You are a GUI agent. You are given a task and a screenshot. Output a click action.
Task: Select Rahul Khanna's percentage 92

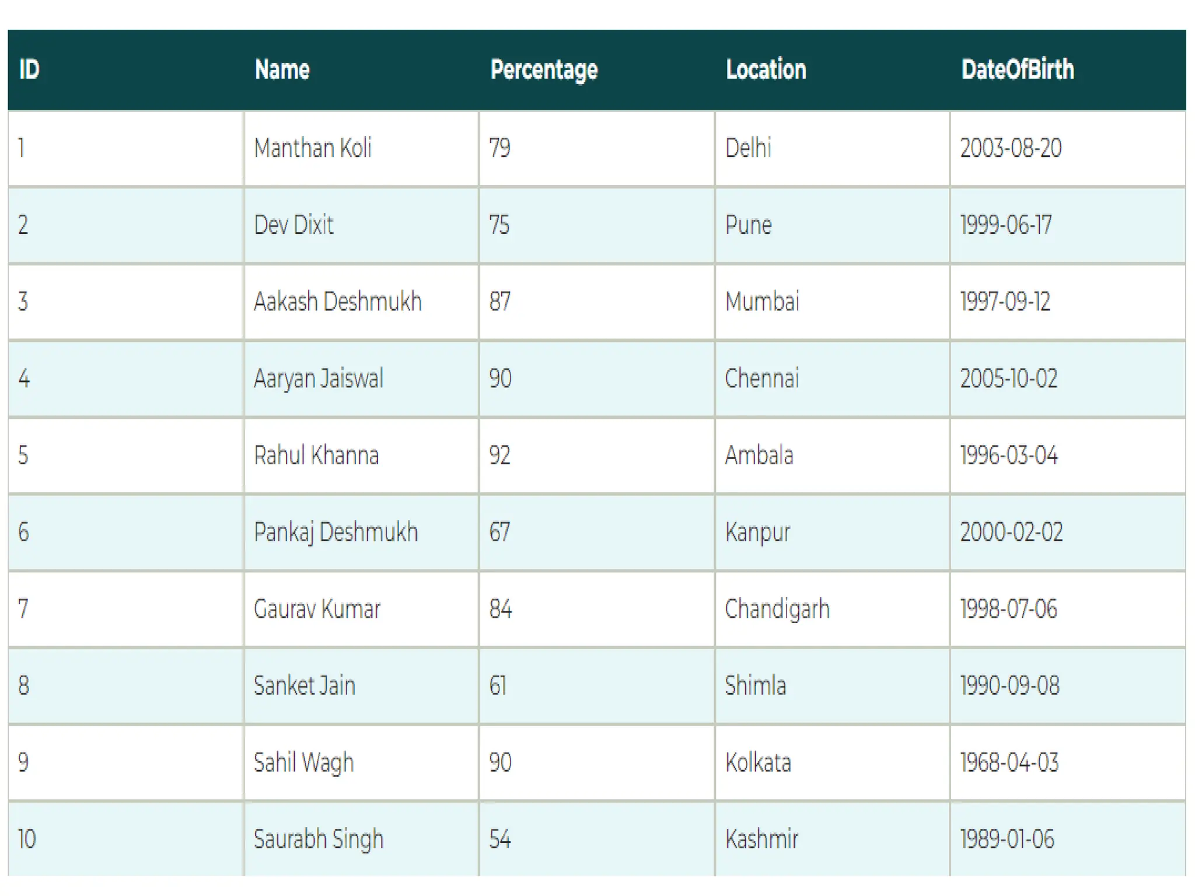(x=500, y=456)
